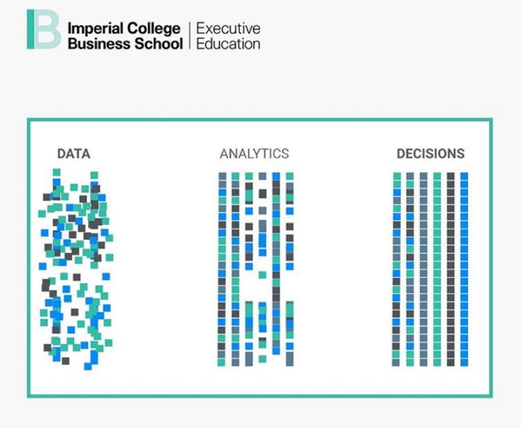This screenshot has width=521, height=428.
Task: Click the first full column in ANALYTICS
Action: [222, 269]
